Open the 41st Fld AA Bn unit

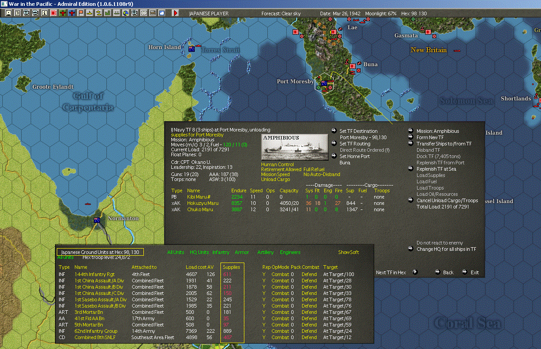pos(91,318)
